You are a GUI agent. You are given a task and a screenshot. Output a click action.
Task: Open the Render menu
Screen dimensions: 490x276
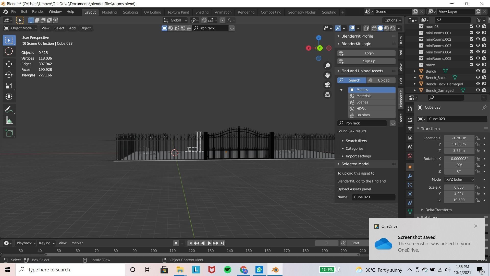pyautogui.click(x=38, y=12)
